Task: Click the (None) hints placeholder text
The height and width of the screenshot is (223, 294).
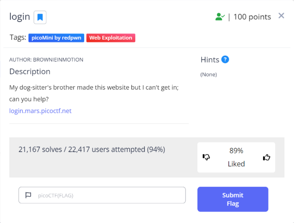Action: (208, 74)
